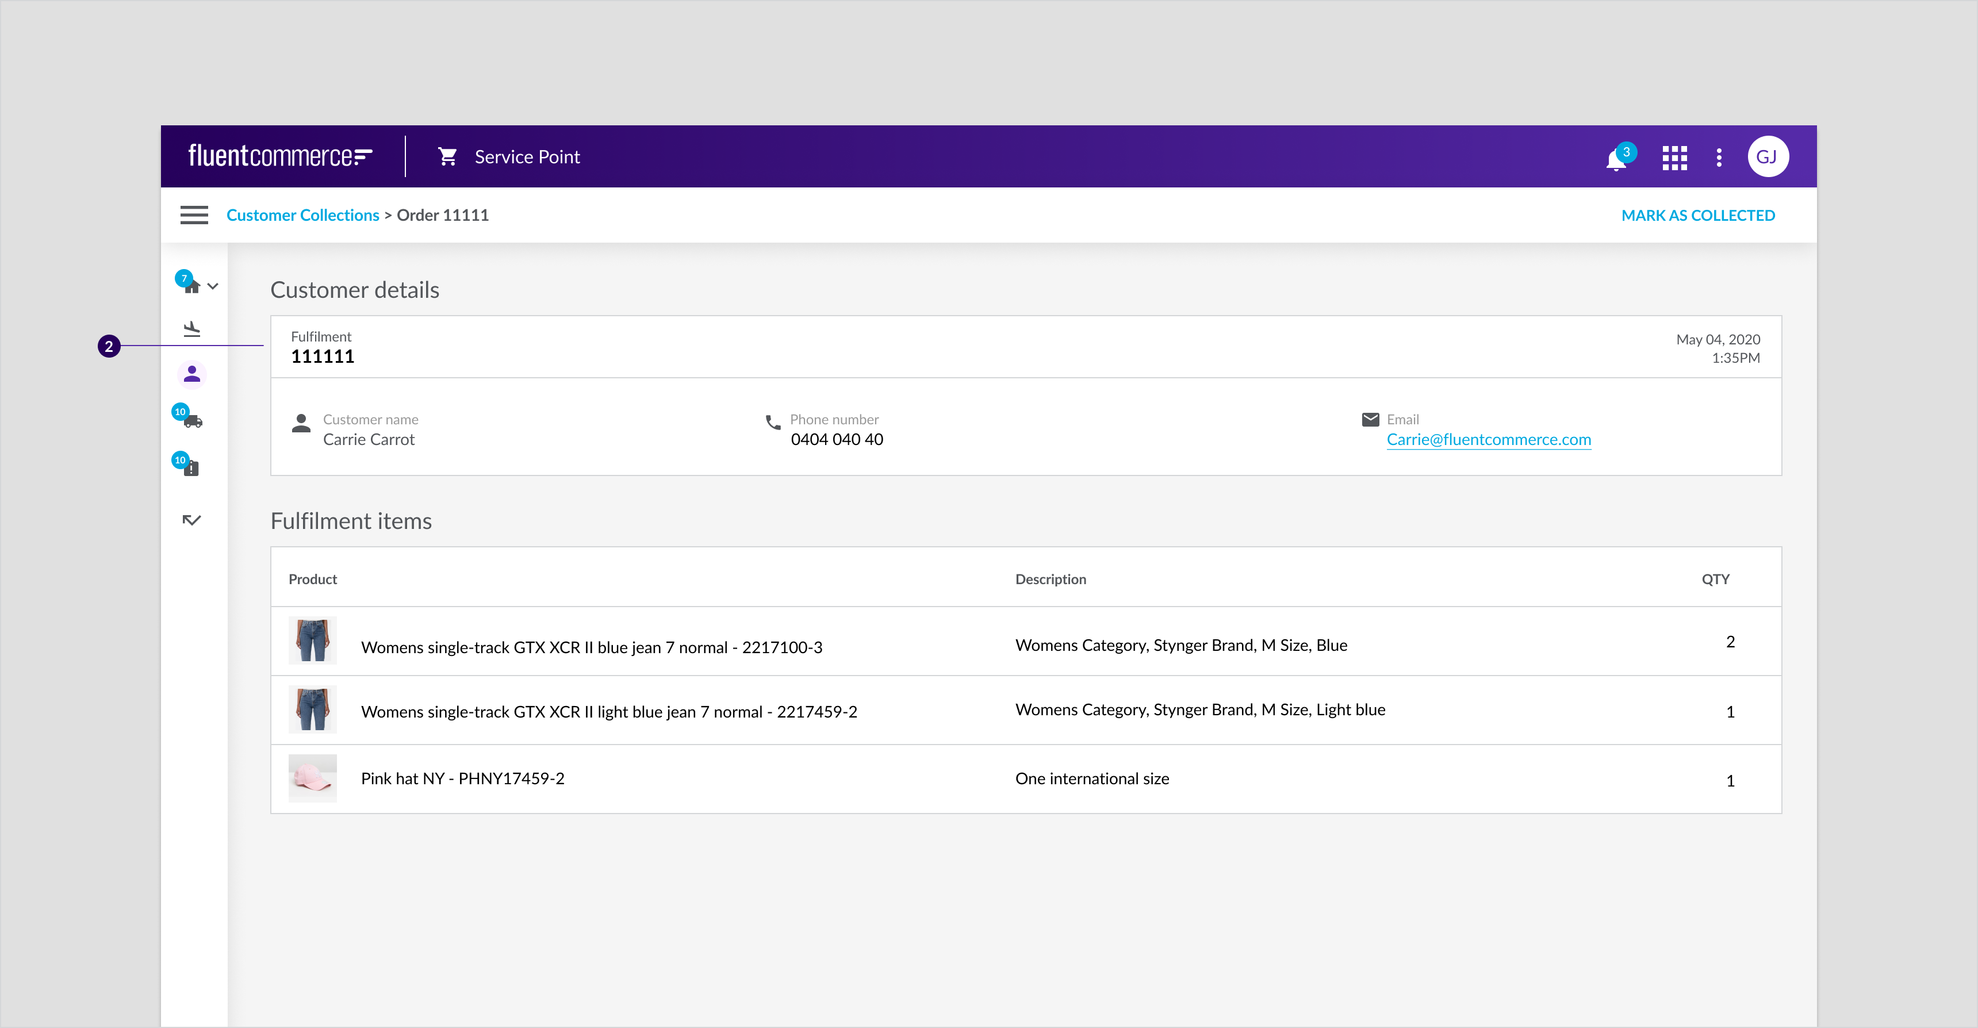Collapse the sidebar bottom chevron
The height and width of the screenshot is (1028, 1978).
pyautogui.click(x=192, y=519)
